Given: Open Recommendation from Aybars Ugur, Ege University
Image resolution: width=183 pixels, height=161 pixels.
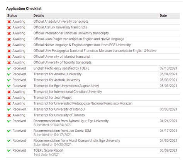Looking at the screenshot, I should (71, 121).
